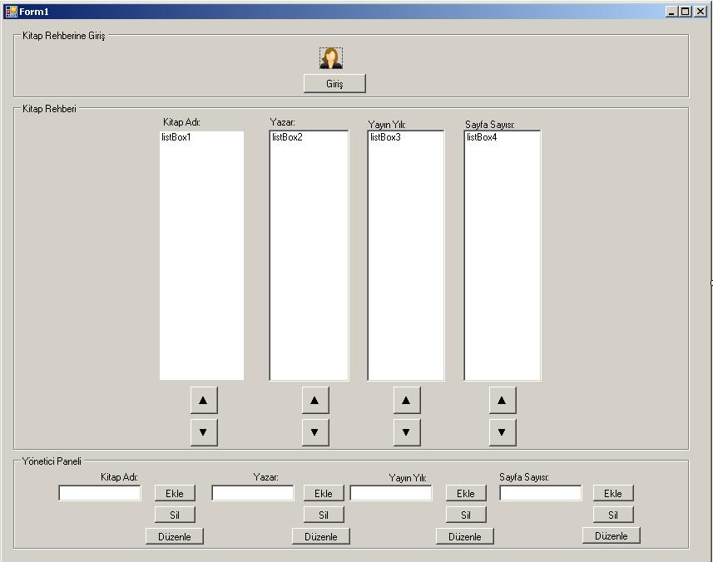Image resolution: width=713 pixels, height=562 pixels.
Task: Hit the up arrow under Yayın Yılı list
Action: tap(406, 401)
